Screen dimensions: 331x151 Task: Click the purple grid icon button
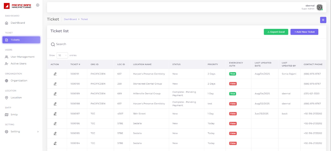pyautogui.click(x=323, y=20)
